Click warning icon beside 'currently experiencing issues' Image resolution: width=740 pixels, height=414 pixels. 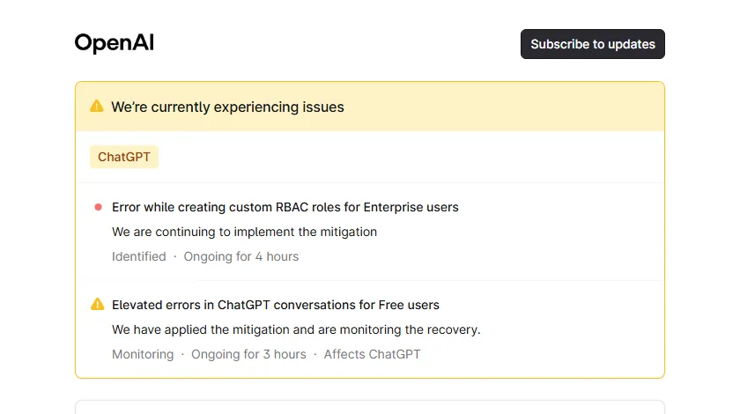click(x=97, y=107)
